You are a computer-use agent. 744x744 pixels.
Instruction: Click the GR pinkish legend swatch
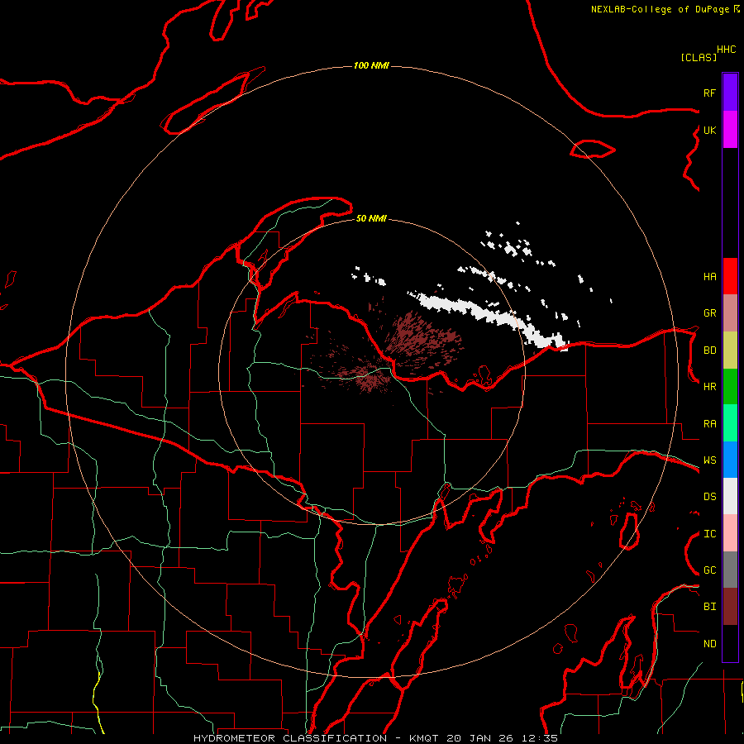click(730, 313)
